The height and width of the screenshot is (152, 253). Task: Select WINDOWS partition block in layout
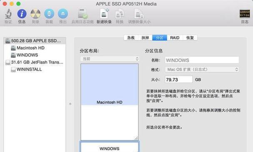click(110, 147)
